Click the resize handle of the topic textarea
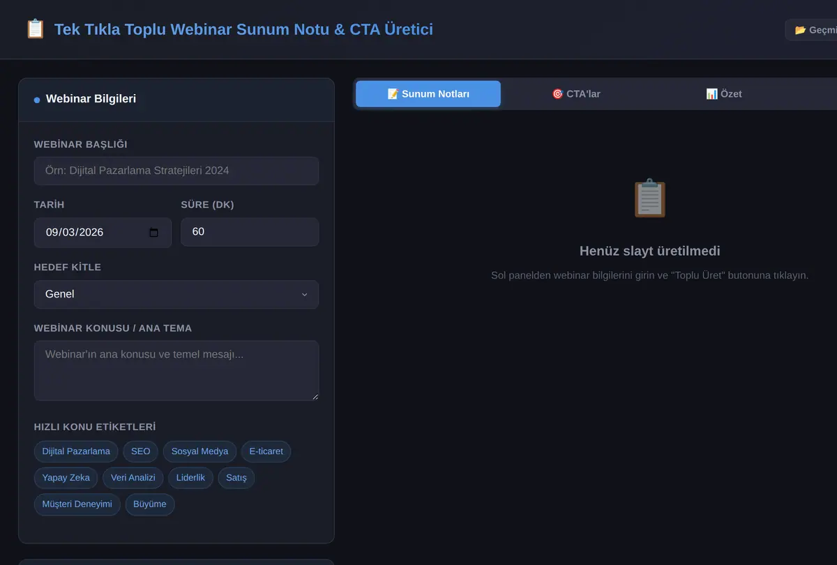 315,396
